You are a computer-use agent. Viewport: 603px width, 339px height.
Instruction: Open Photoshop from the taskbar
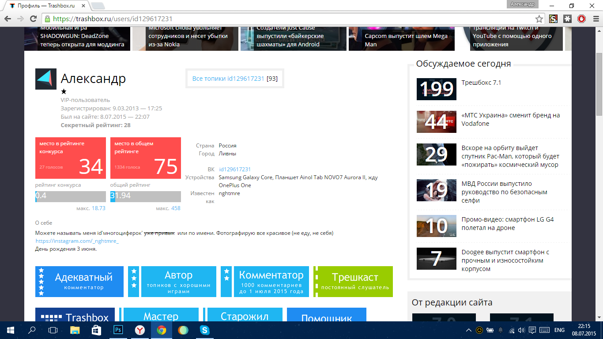coord(118,330)
